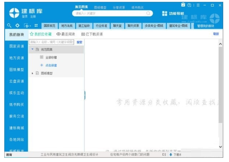This screenshot has height=162, width=229.
Task: Switch to 纸书购买 top search tab
Action: pyautogui.click(x=137, y=7)
